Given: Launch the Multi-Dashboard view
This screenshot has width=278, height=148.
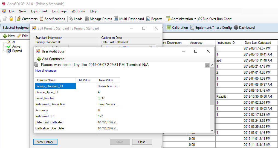Looking at the screenshot, I should tap(129, 19).
